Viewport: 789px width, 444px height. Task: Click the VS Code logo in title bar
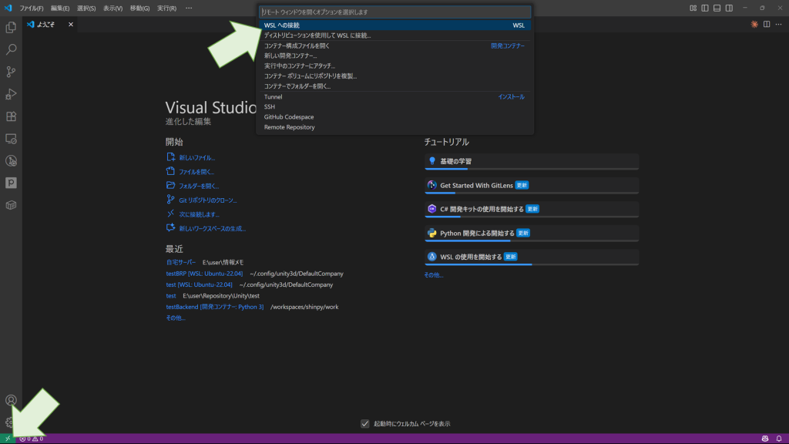pyautogui.click(x=8, y=8)
